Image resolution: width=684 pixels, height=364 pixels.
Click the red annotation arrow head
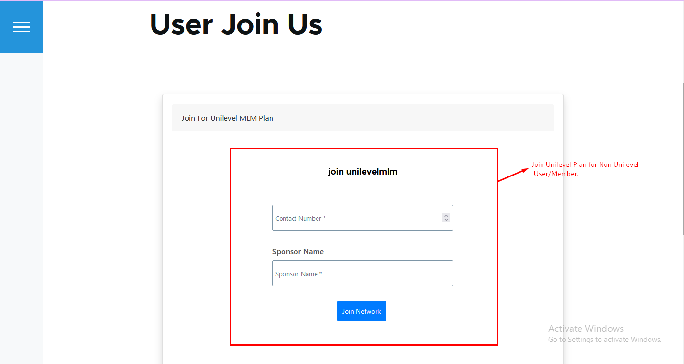click(525, 169)
